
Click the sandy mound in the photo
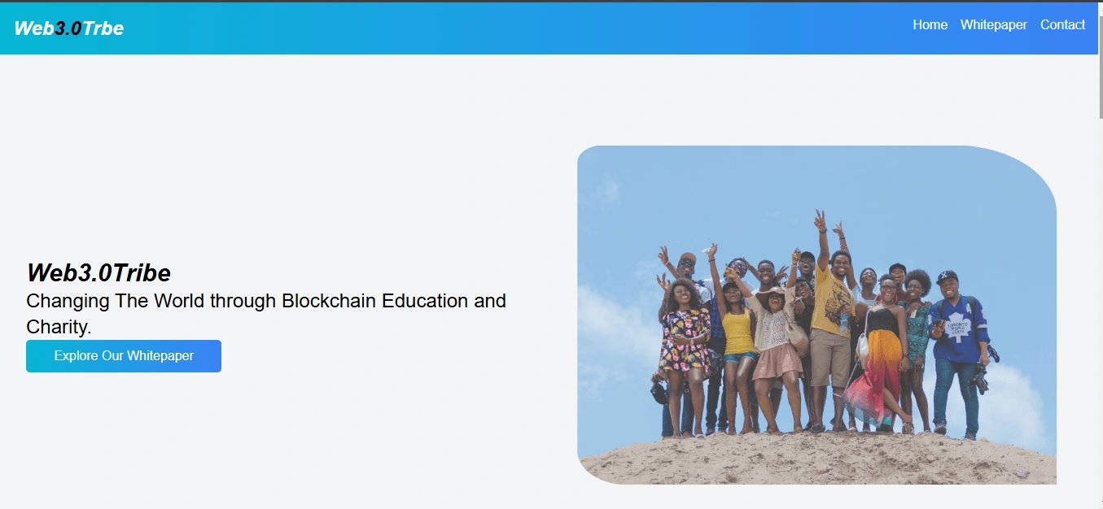(818, 459)
